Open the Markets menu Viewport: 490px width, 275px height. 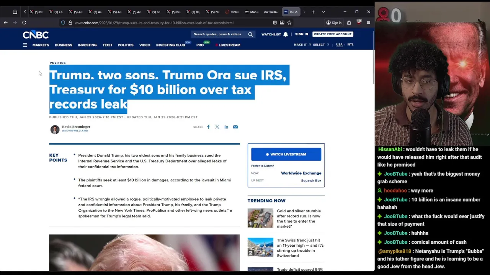pyautogui.click(x=41, y=45)
